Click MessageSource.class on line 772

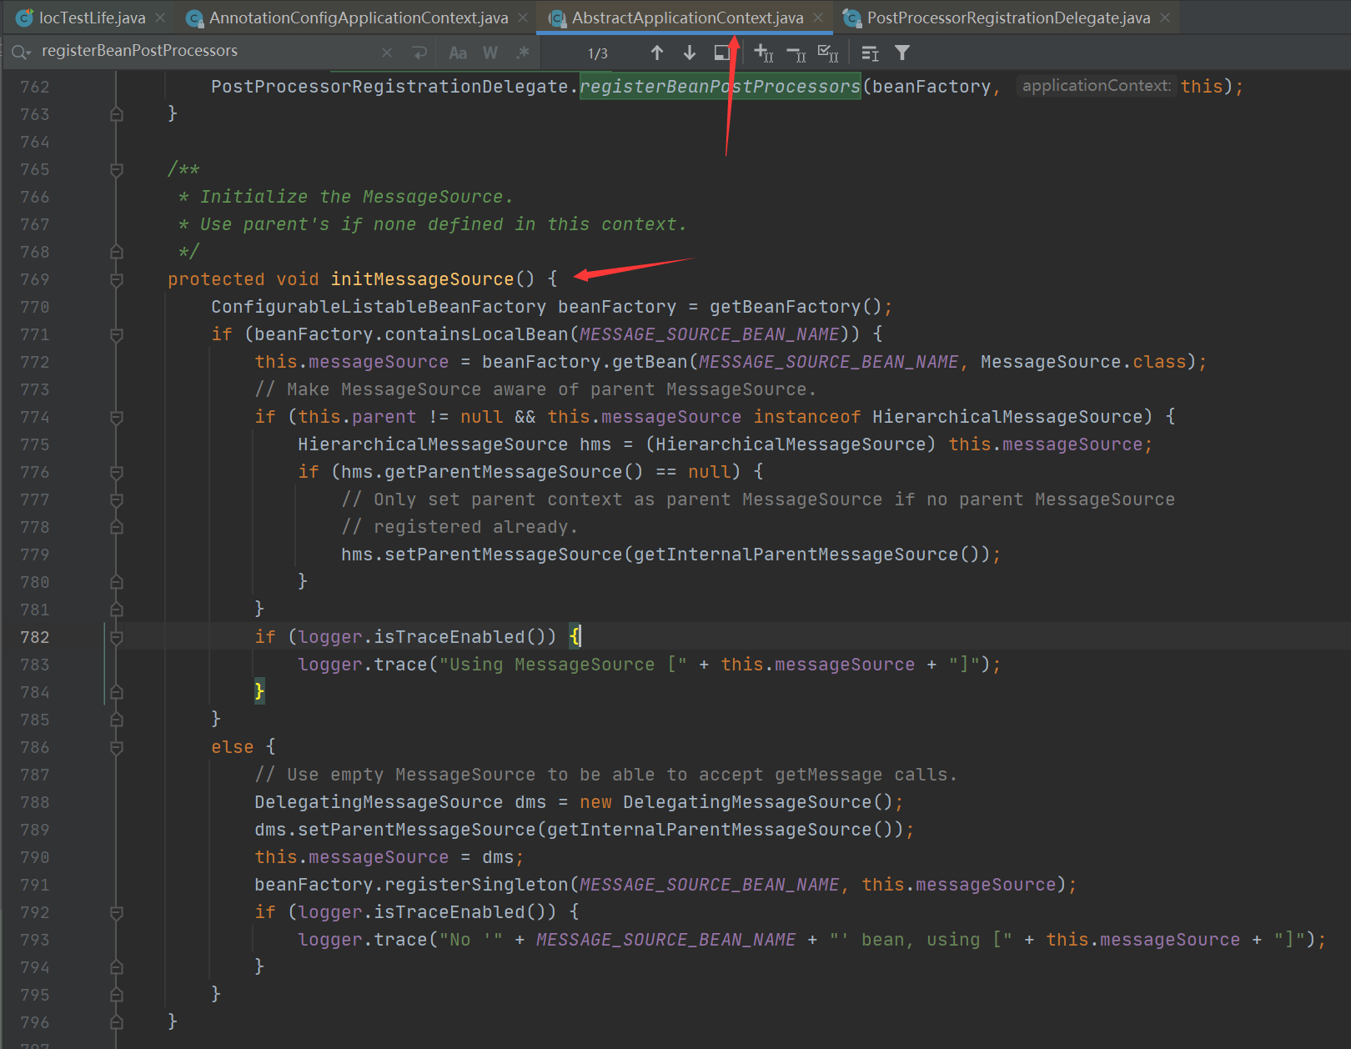[1083, 362]
